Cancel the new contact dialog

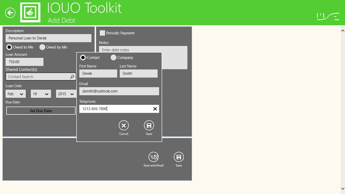click(x=124, y=126)
